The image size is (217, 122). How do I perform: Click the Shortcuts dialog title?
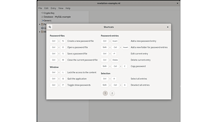tap(108, 27)
